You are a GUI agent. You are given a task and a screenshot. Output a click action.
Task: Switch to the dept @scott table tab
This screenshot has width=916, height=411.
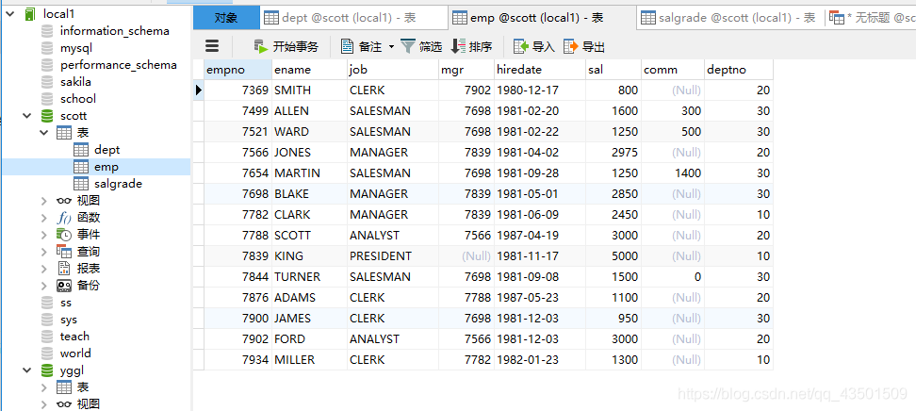(x=353, y=18)
